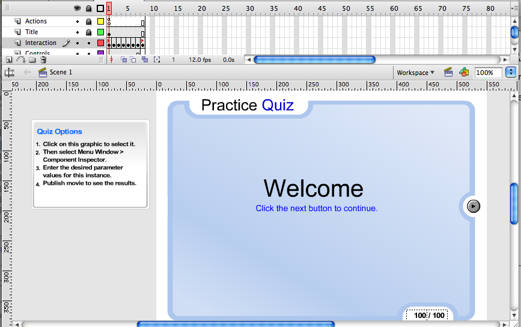This screenshot has height=327, width=521.
Task: Toggle visibility dot of the Interaction layer
Action: coord(78,43)
